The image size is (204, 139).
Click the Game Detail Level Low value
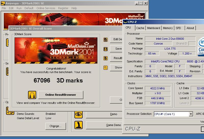pyautogui.click(x=48, y=118)
